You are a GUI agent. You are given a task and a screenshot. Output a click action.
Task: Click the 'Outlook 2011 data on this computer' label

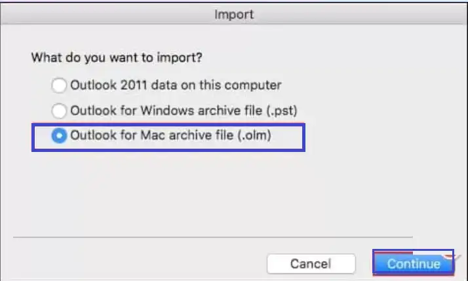[176, 85]
